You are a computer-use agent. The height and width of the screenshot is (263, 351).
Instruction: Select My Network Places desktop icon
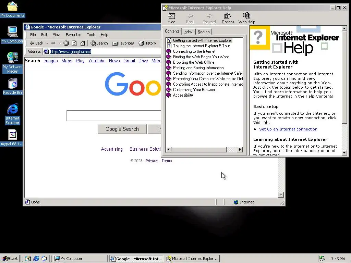(x=12, y=63)
